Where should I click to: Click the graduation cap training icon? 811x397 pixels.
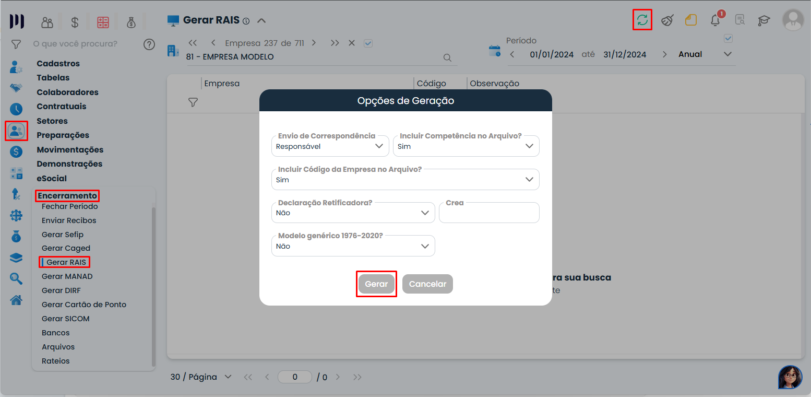pos(764,20)
